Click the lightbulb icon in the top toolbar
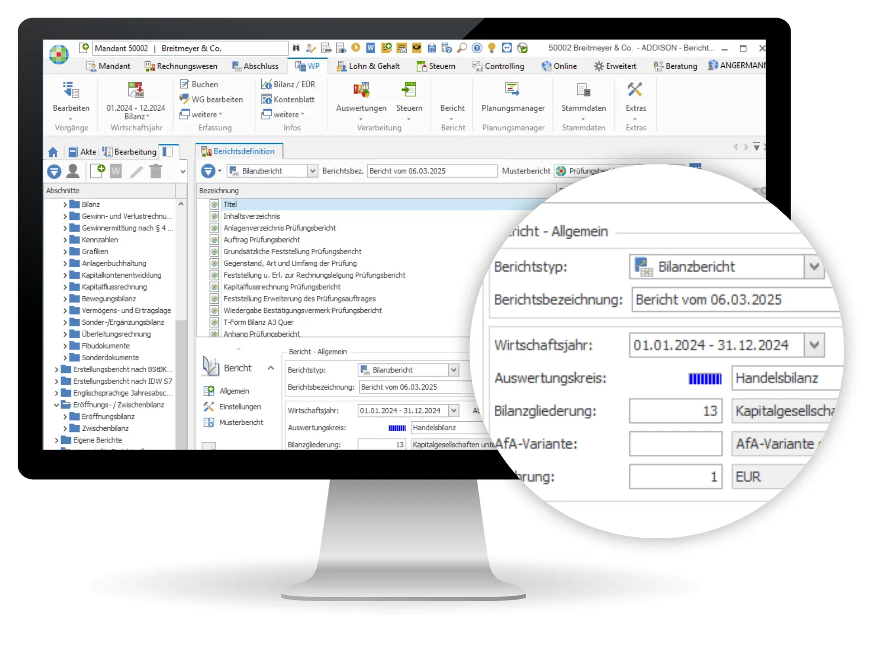 tap(492, 48)
